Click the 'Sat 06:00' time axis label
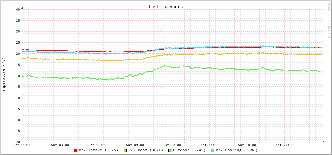Screen dimensions: 332x155 click(97, 145)
